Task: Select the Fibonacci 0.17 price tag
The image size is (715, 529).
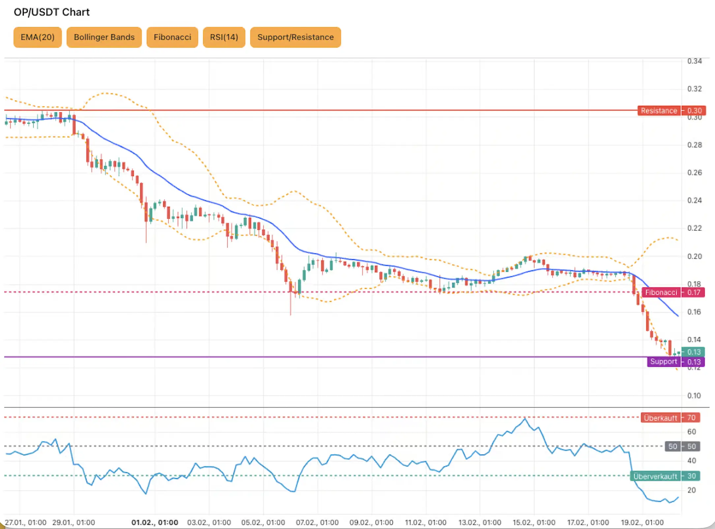Action: (x=661, y=292)
